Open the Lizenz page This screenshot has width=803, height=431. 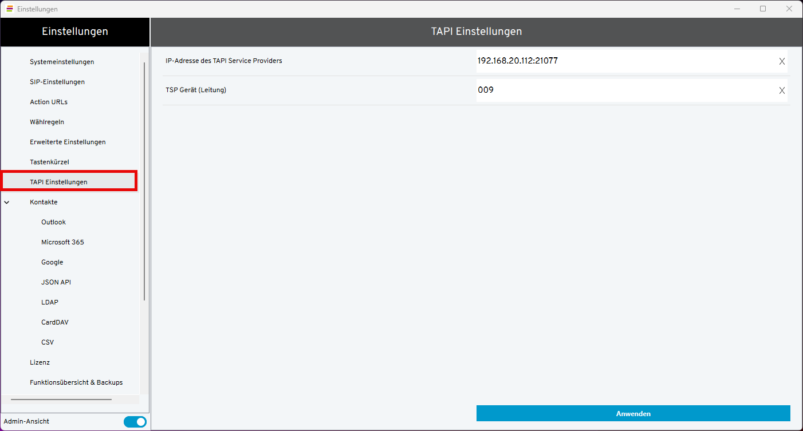point(40,362)
